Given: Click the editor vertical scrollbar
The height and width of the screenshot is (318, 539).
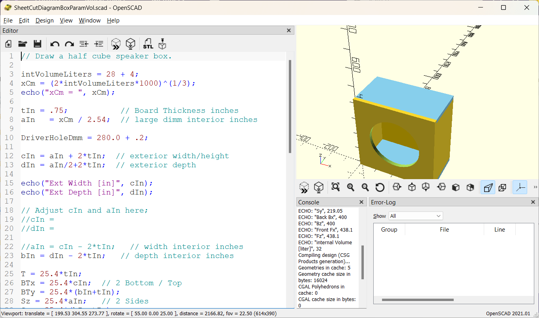Looking at the screenshot, I should pos(290,107).
